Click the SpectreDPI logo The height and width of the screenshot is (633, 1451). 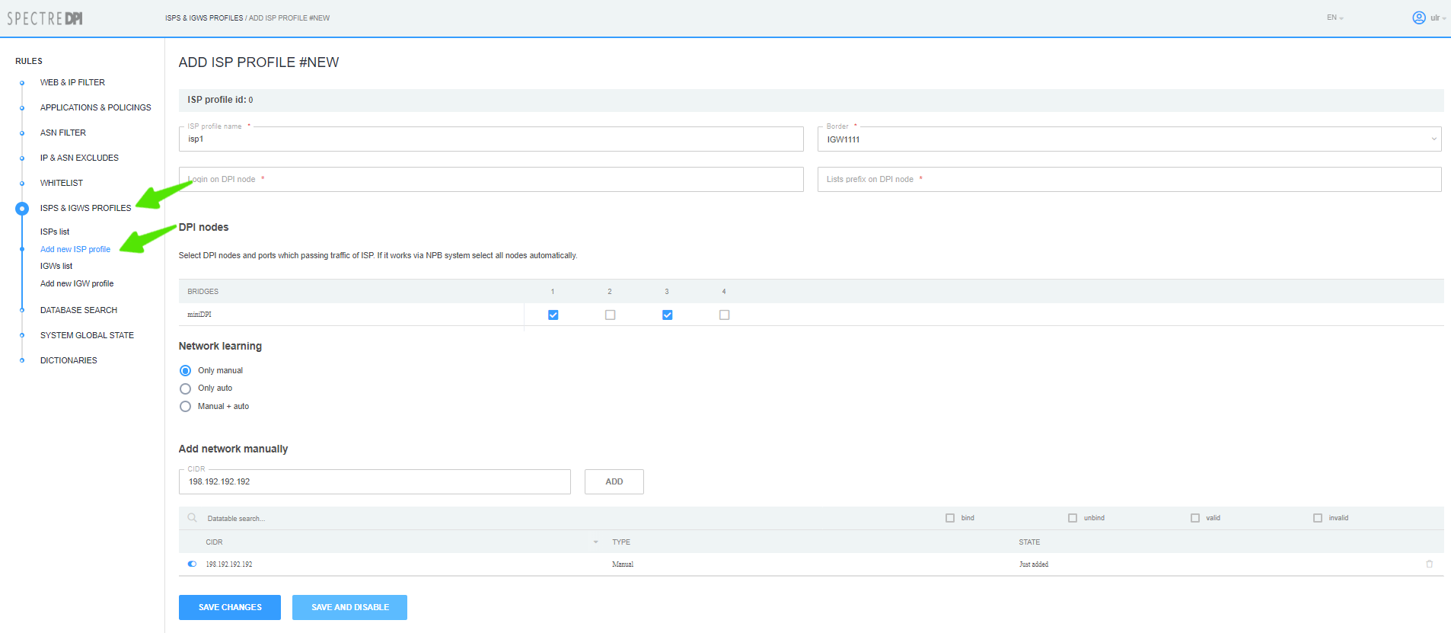(45, 18)
